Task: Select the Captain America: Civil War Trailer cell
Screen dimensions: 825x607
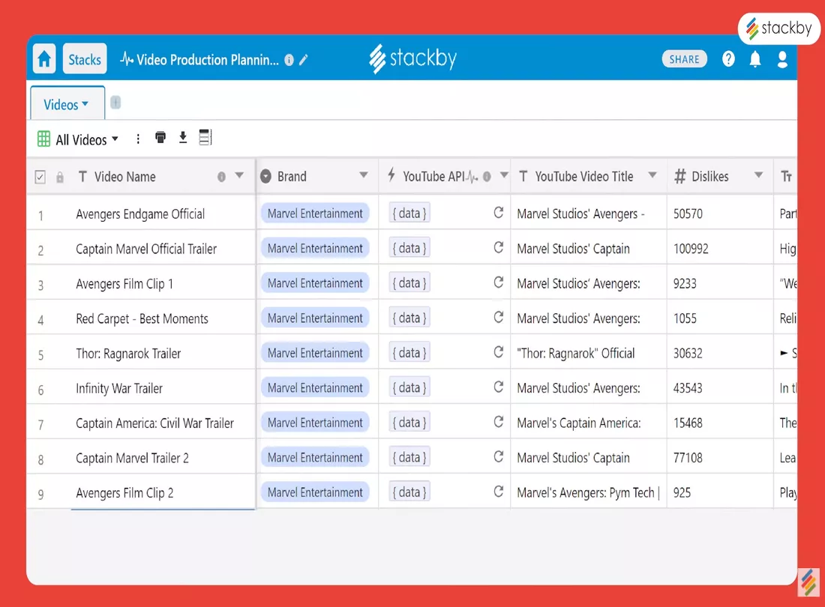Action: [163, 423]
